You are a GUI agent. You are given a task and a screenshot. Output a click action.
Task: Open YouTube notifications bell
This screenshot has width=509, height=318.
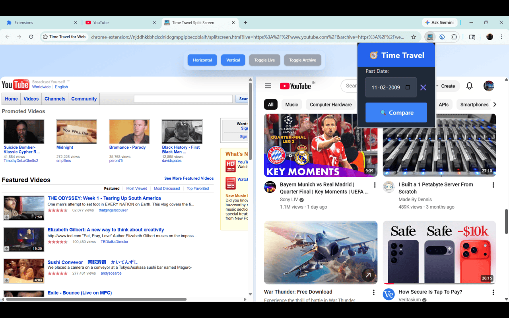(x=469, y=86)
